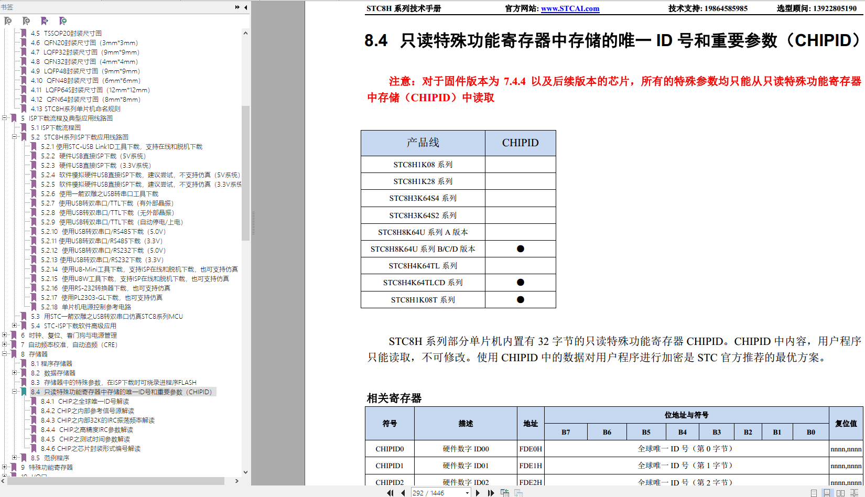Click the panel splitter grip handle
865x497 pixels.
(253, 223)
